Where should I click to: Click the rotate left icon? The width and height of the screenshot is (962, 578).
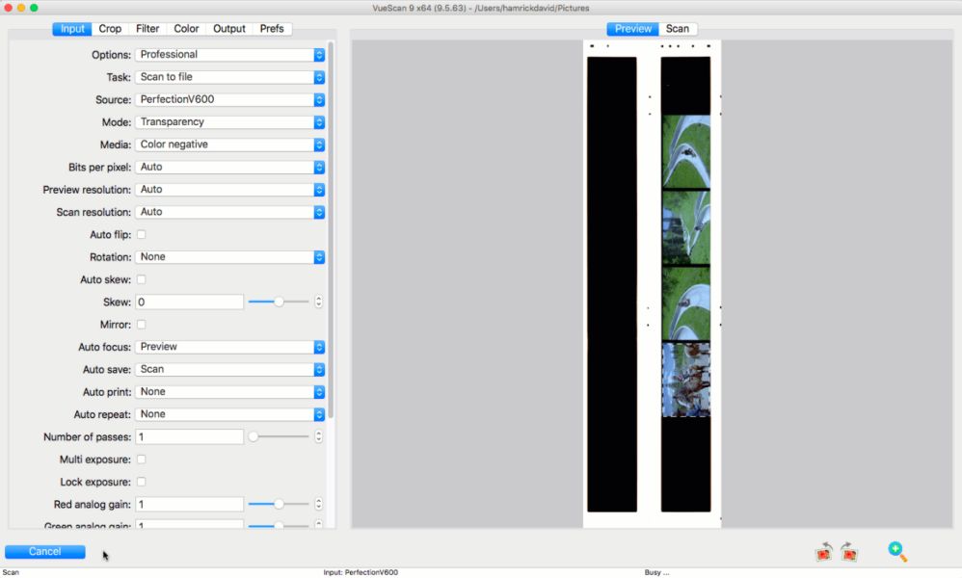[x=824, y=552]
